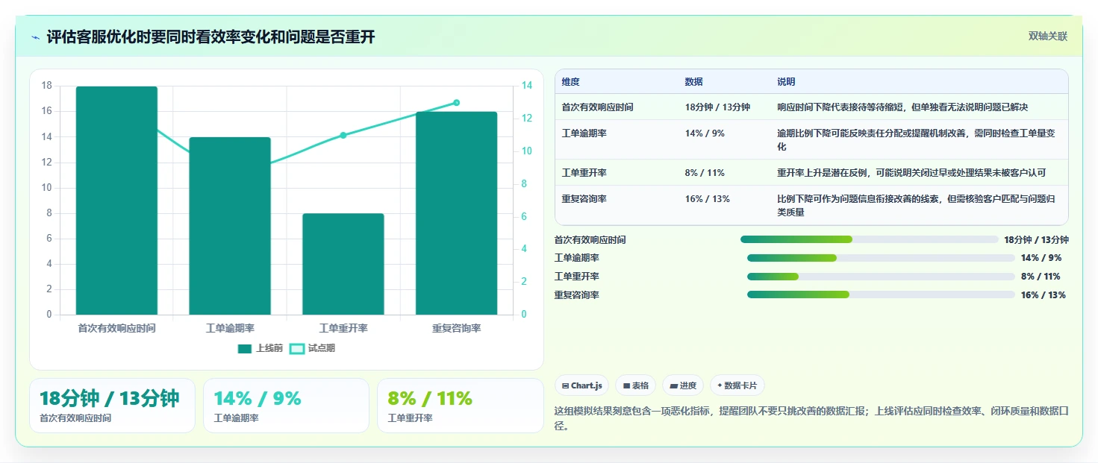Click the line point above 重复咨询率 bar
Image resolution: width=1098 pixels, height=463 pixels.
457,103
